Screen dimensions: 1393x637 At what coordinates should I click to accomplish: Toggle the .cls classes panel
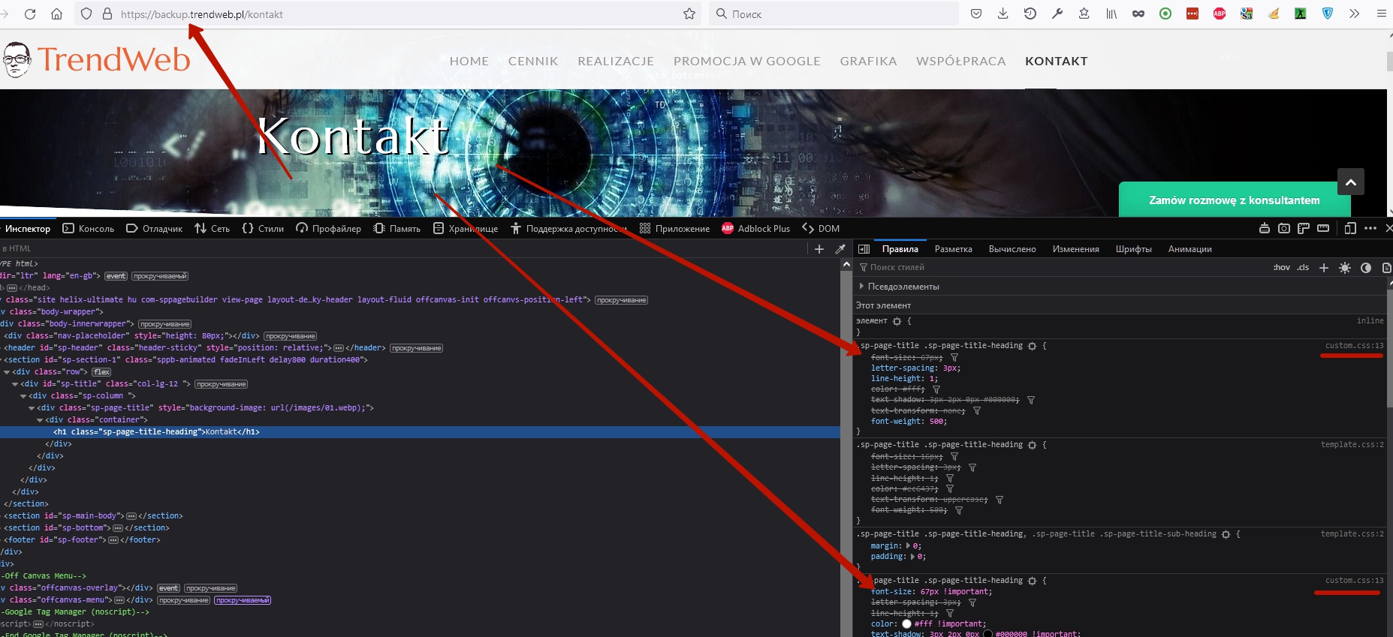(1303, 268)
